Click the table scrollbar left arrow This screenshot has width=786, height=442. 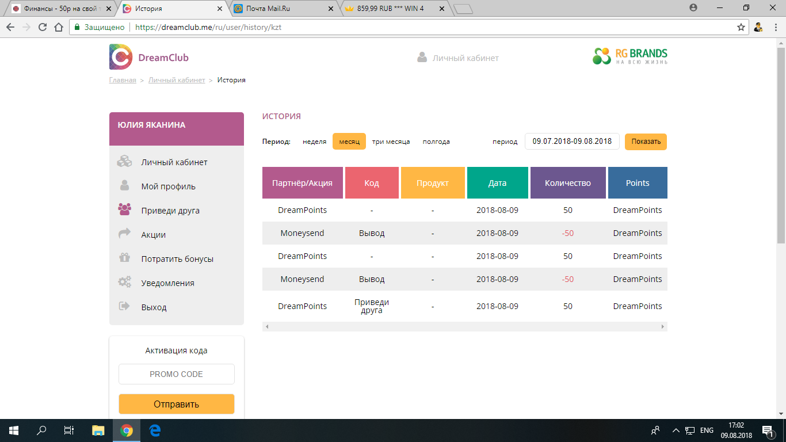tap(267, 326)
